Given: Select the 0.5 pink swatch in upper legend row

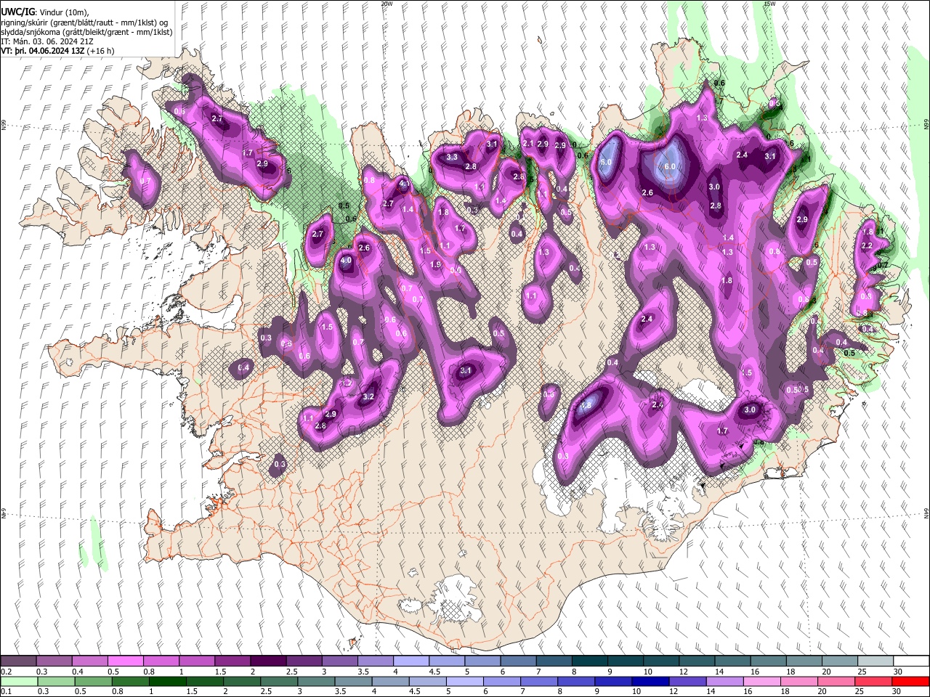Looking at the screenshot, I should [x=126, y=661].
